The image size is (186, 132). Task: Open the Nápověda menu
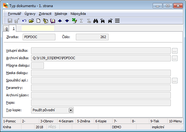(x=78, y=14)
